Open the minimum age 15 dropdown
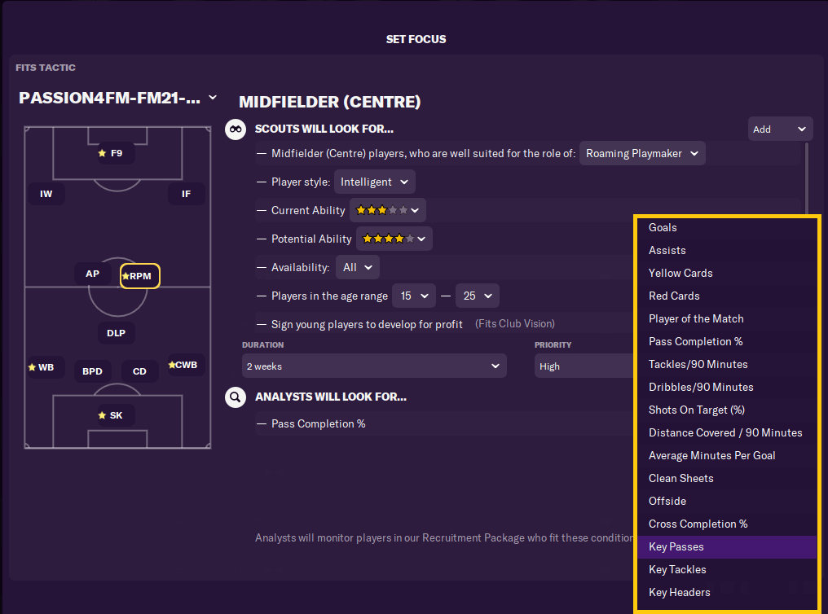This screenshot has height=614, width=828. (413, 296)
